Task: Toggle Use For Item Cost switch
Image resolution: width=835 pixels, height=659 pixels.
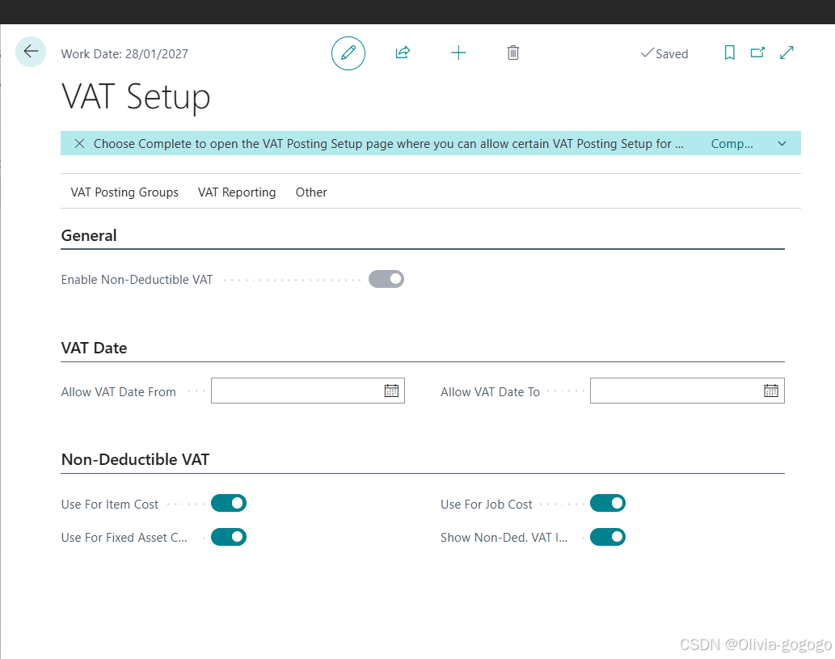Action: coord(229,503)
